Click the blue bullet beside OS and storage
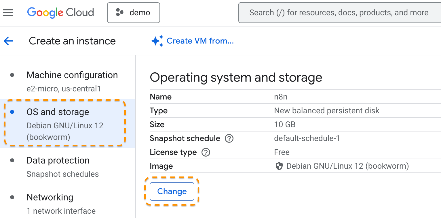Image resolution: width=441 pixels, height=218 pixels. [x=12, y=112]
